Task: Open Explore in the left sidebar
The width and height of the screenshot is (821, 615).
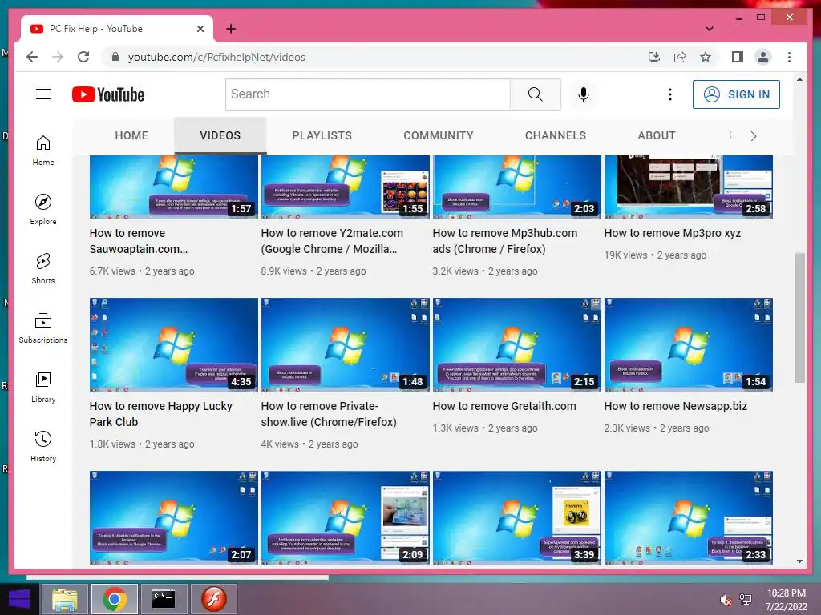Action: [x=43, y=209]
